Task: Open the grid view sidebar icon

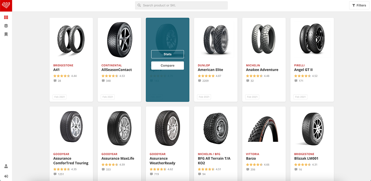Action: click(6, 17)
